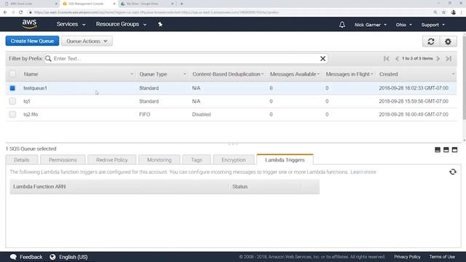Viewport: 466px width, 262px height.
Task: Click the English (US) language link
Action: point(73,257)
